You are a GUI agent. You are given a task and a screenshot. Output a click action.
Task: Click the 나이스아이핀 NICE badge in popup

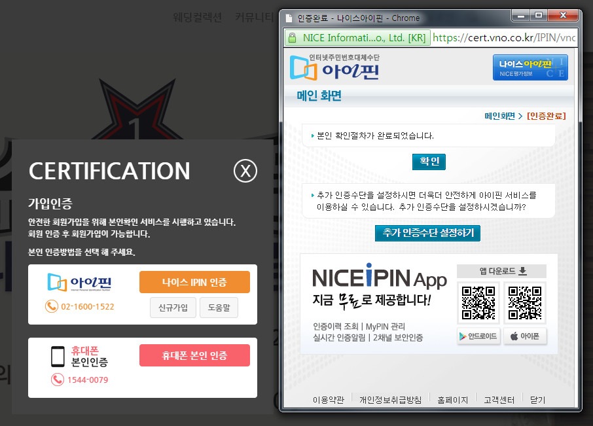click(x=530, y=67)
